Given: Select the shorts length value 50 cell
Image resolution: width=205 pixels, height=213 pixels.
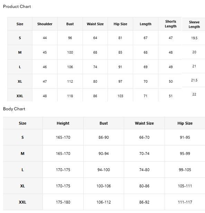Looking at the screenshot, I should point(170,81).
